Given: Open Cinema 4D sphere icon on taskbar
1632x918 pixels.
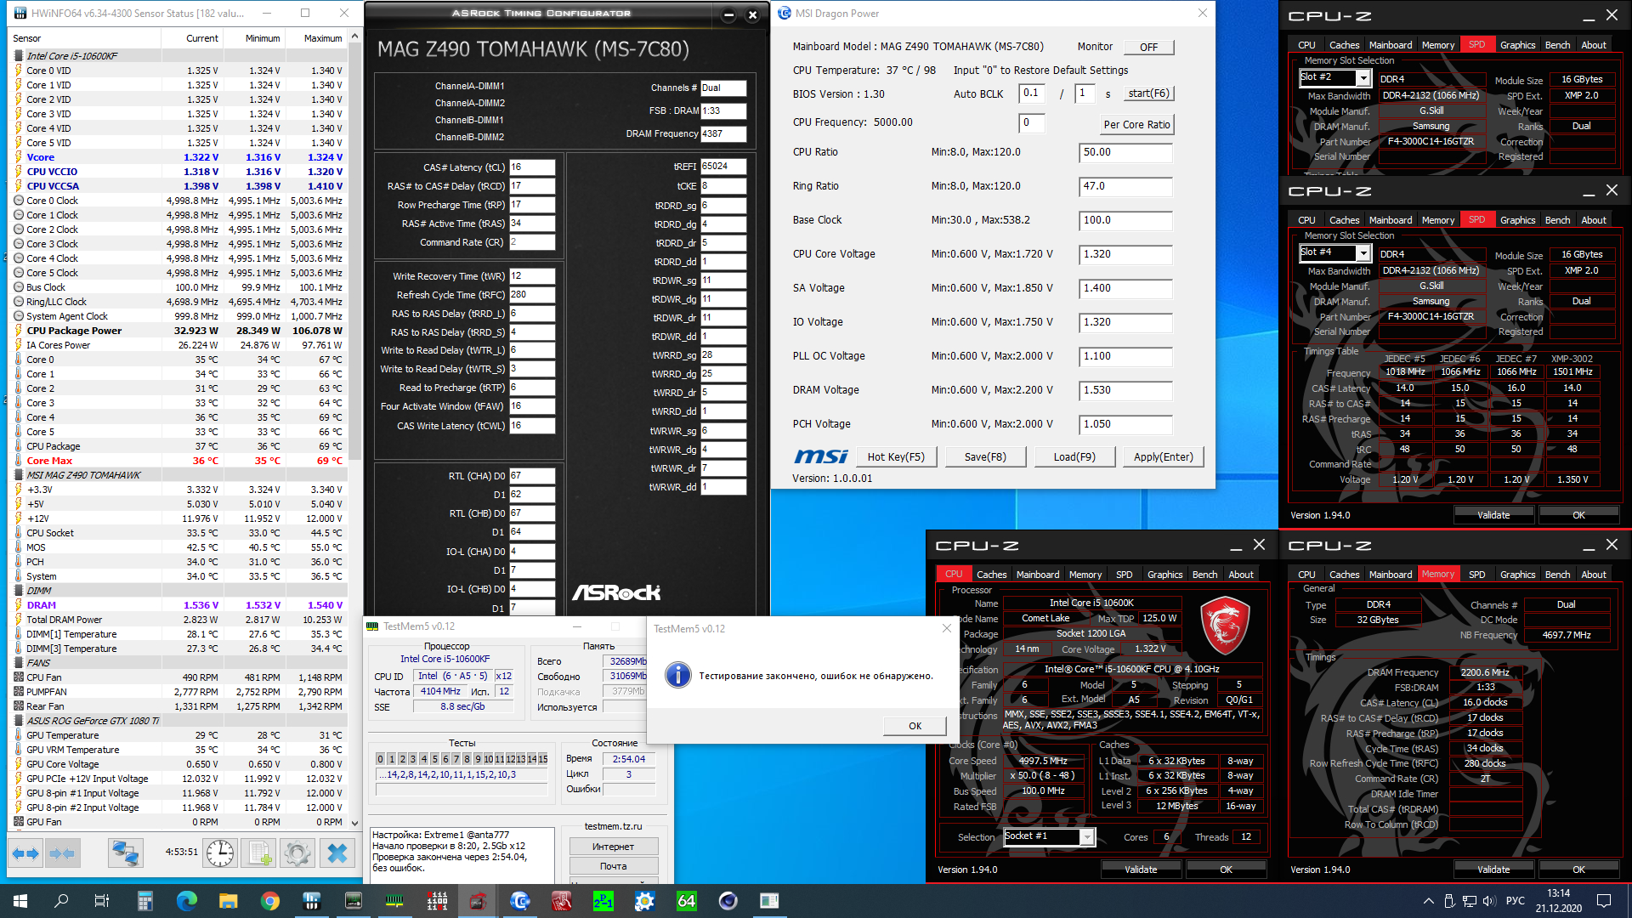Looking at the screenshot, I should coord(728,901).
